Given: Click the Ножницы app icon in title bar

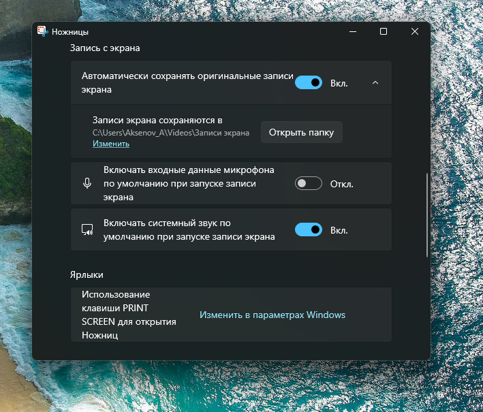Looking at the screenshot, I should tap(42, 31).
